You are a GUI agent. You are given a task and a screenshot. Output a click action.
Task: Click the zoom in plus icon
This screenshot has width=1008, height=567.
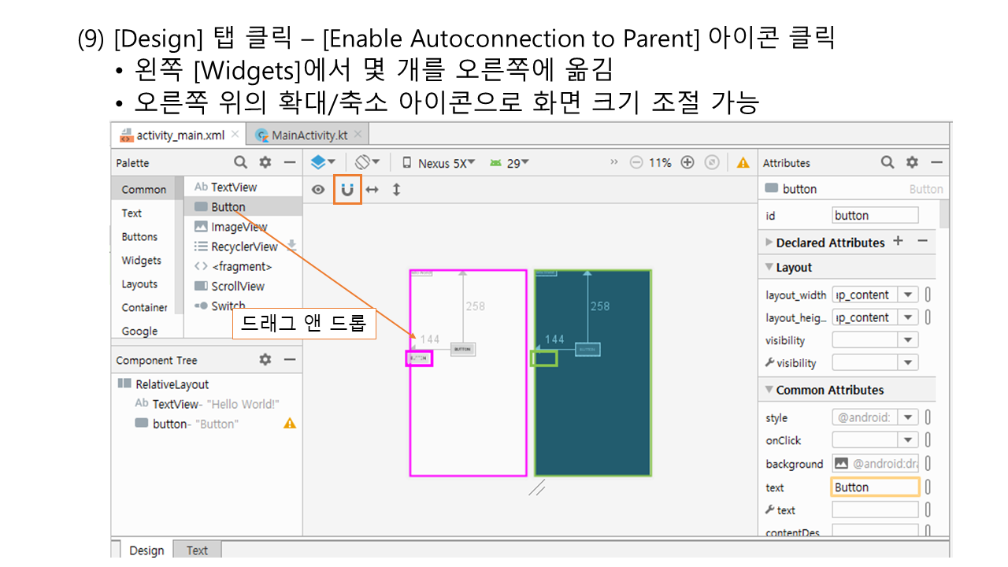687,163
